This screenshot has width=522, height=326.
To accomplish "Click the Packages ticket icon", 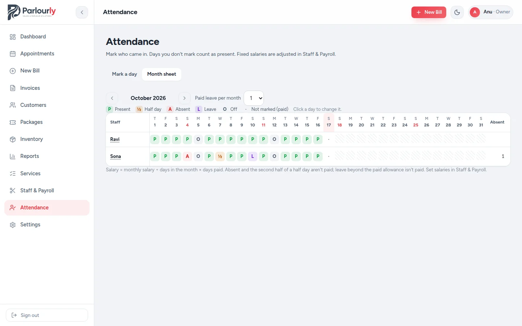I will (x=13, y=122).
